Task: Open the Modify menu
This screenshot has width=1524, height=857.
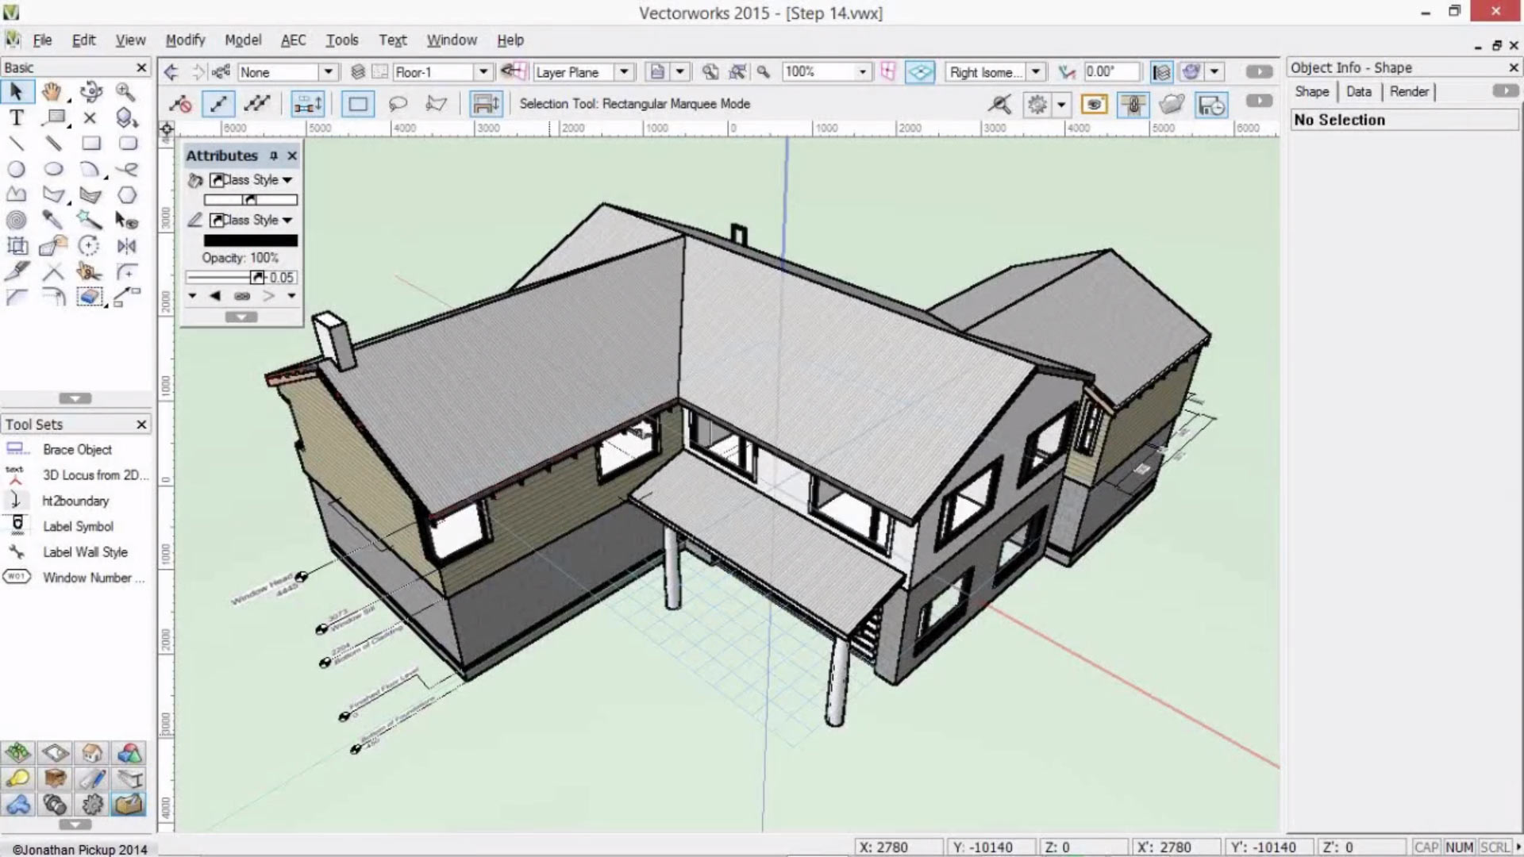Action: [185, 39]
